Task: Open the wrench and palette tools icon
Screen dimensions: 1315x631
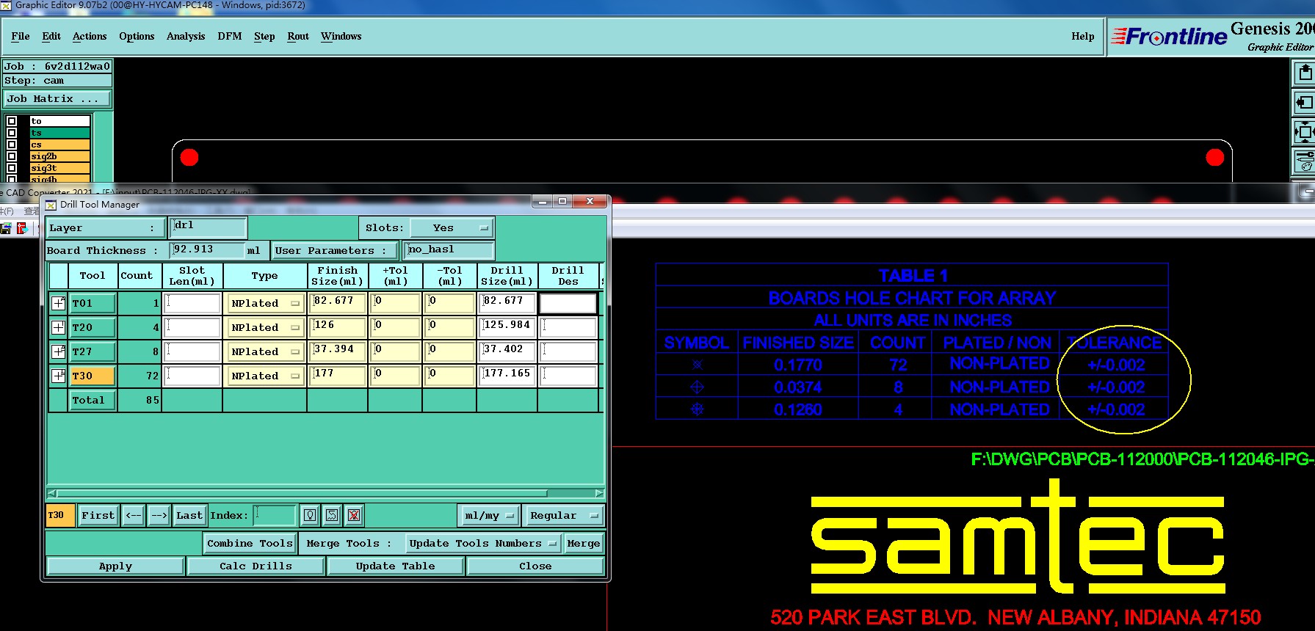Action: tap(1304, 161)
